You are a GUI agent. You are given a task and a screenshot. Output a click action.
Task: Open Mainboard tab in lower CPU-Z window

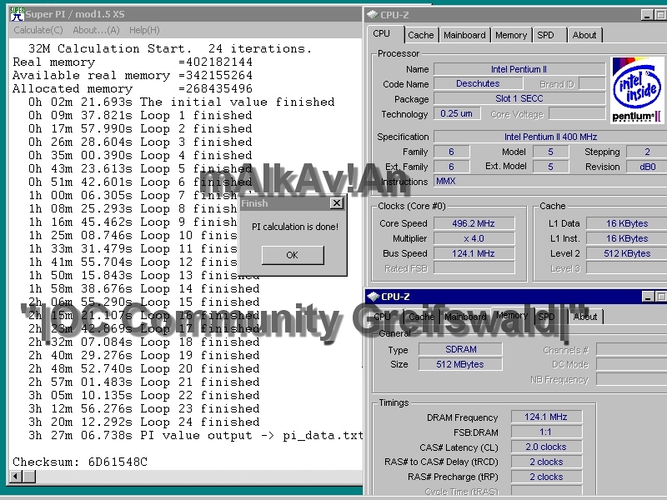coord(465,317)
